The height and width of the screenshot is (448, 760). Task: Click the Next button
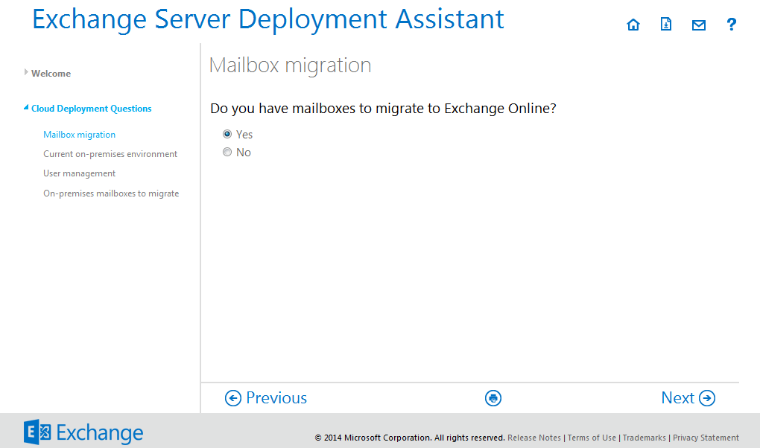click(x=688, y=398)
